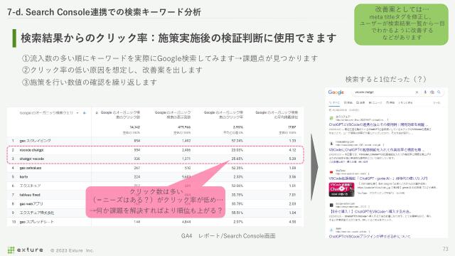Select the 'tableau fixed' query cell

coord(30,195)
